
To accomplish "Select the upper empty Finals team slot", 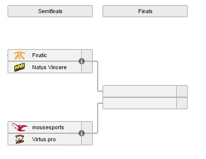I will point(139,91).
